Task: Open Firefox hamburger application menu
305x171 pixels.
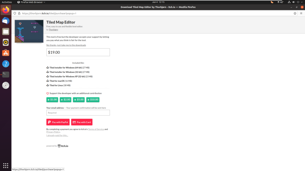Action: [301, 13]
